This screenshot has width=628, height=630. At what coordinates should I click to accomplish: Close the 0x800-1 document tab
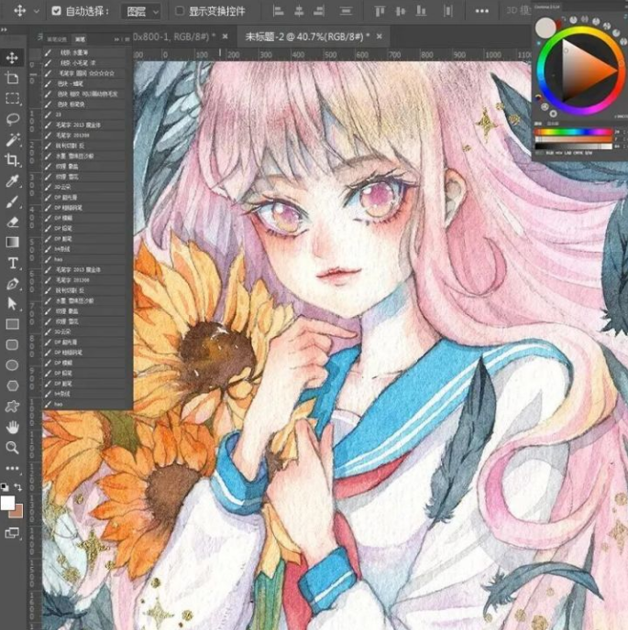pos(225,37)
